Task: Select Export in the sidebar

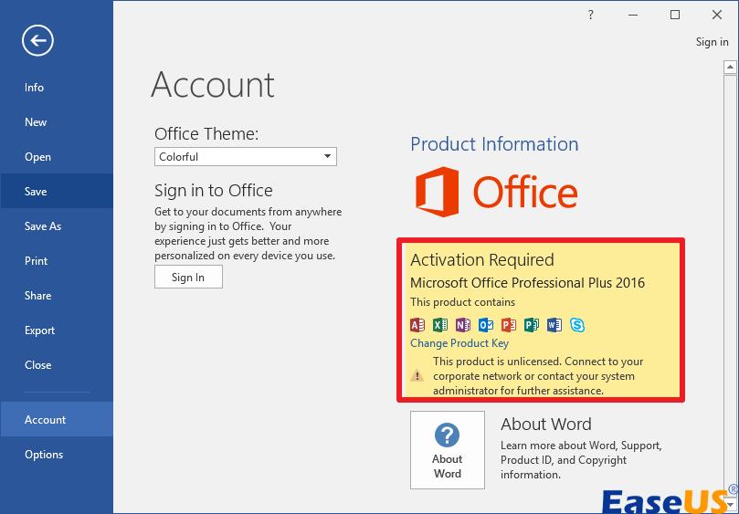Action: [57, 330]
